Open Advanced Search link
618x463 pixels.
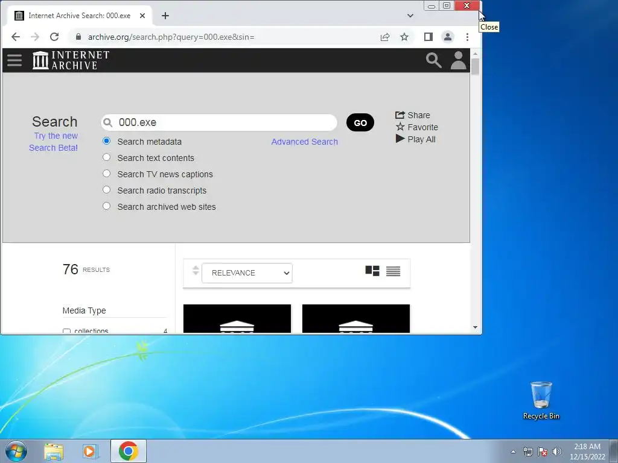(x=304, y=142)
